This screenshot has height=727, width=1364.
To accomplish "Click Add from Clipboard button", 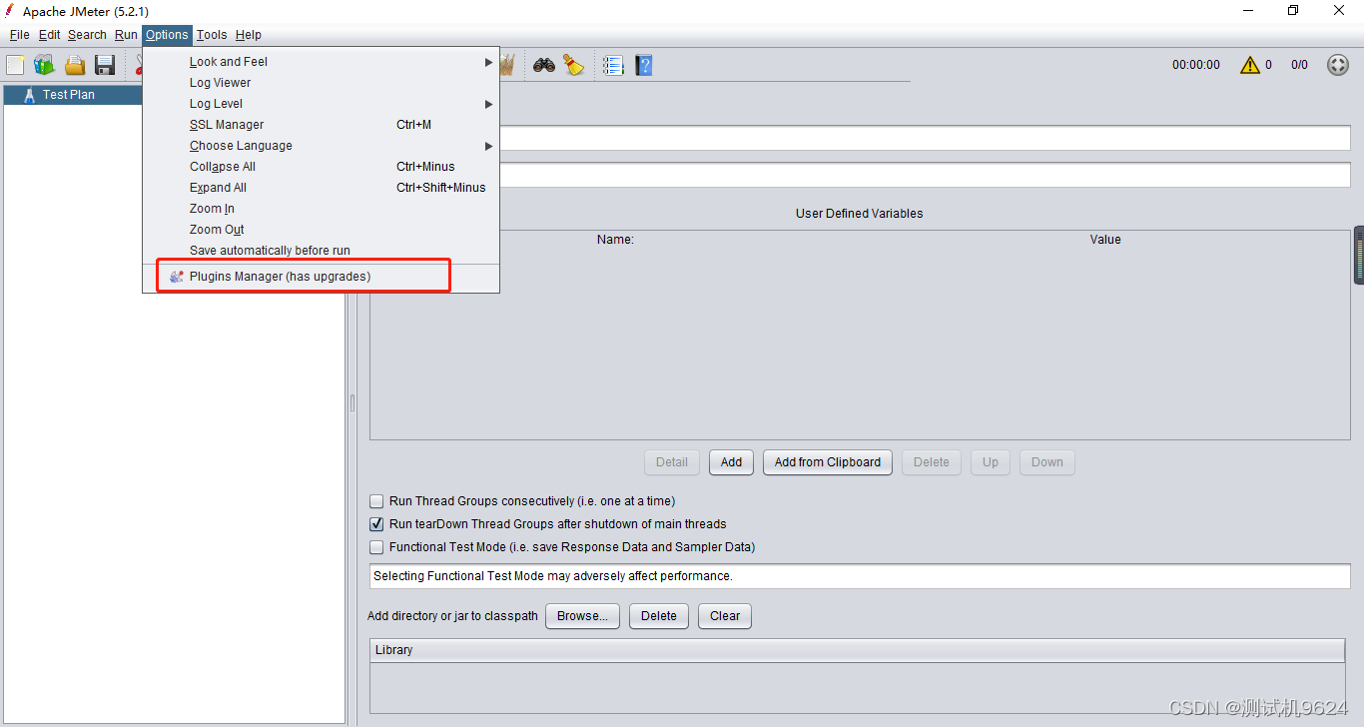I will 828,462.
